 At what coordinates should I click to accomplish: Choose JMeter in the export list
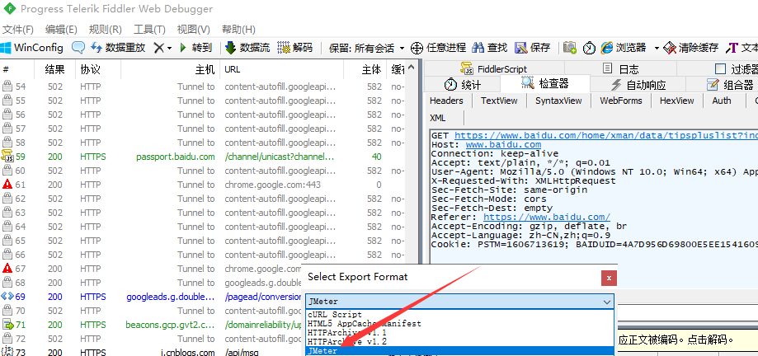[x=459, y=351]
